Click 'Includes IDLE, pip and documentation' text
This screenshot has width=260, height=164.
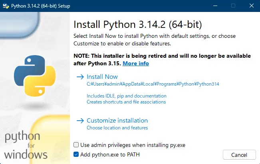127,96
